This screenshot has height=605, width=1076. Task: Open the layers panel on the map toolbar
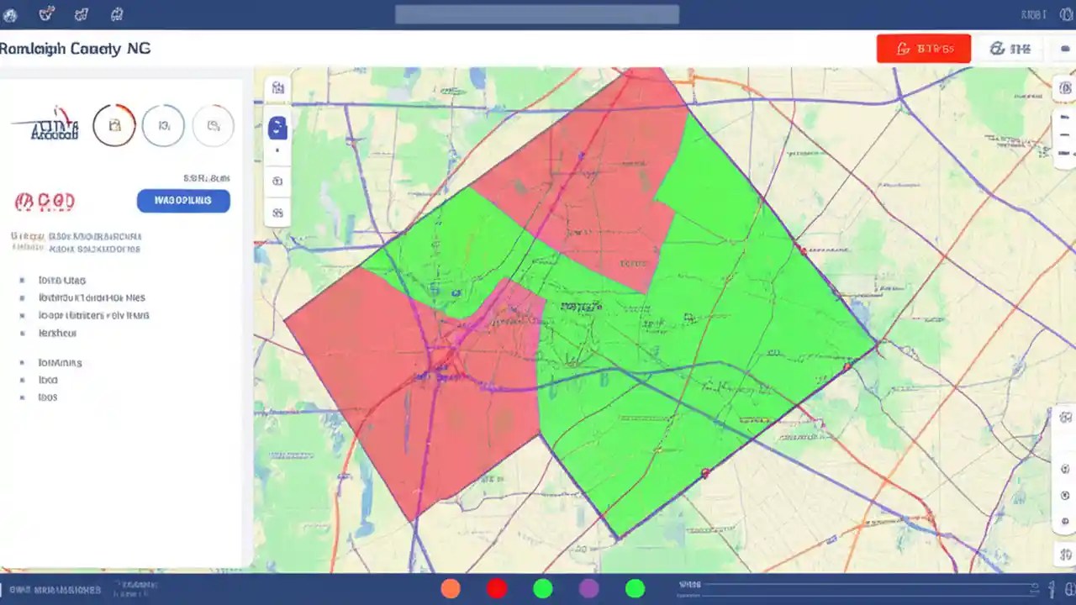pos(278,87)
